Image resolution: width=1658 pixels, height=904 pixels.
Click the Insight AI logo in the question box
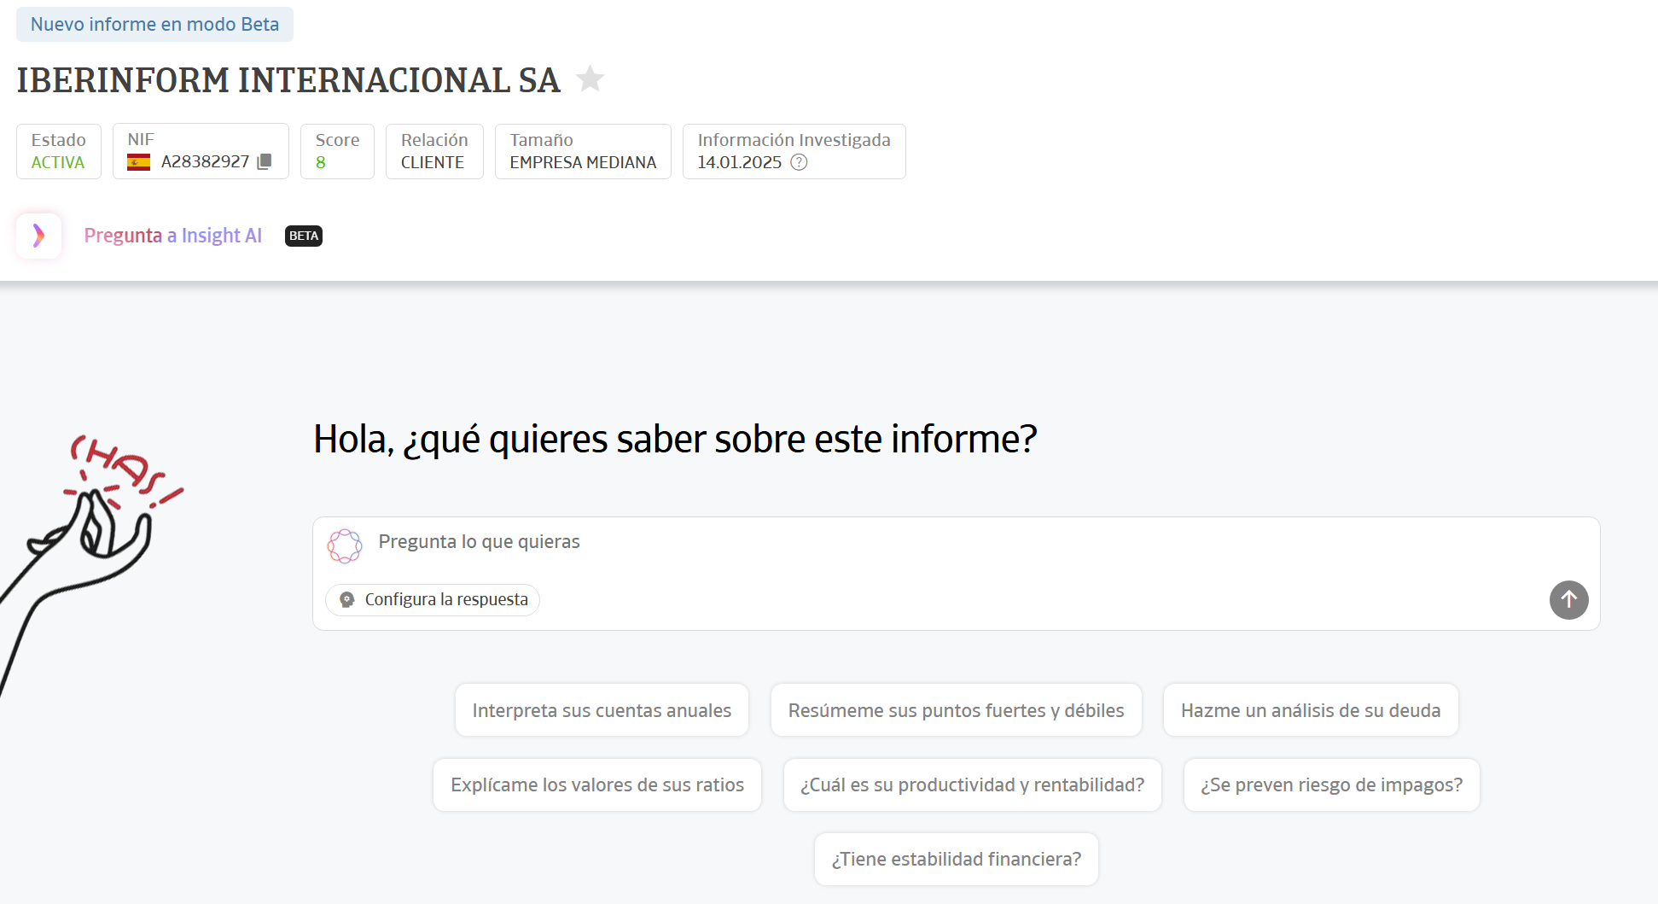[x=344, y=545]
